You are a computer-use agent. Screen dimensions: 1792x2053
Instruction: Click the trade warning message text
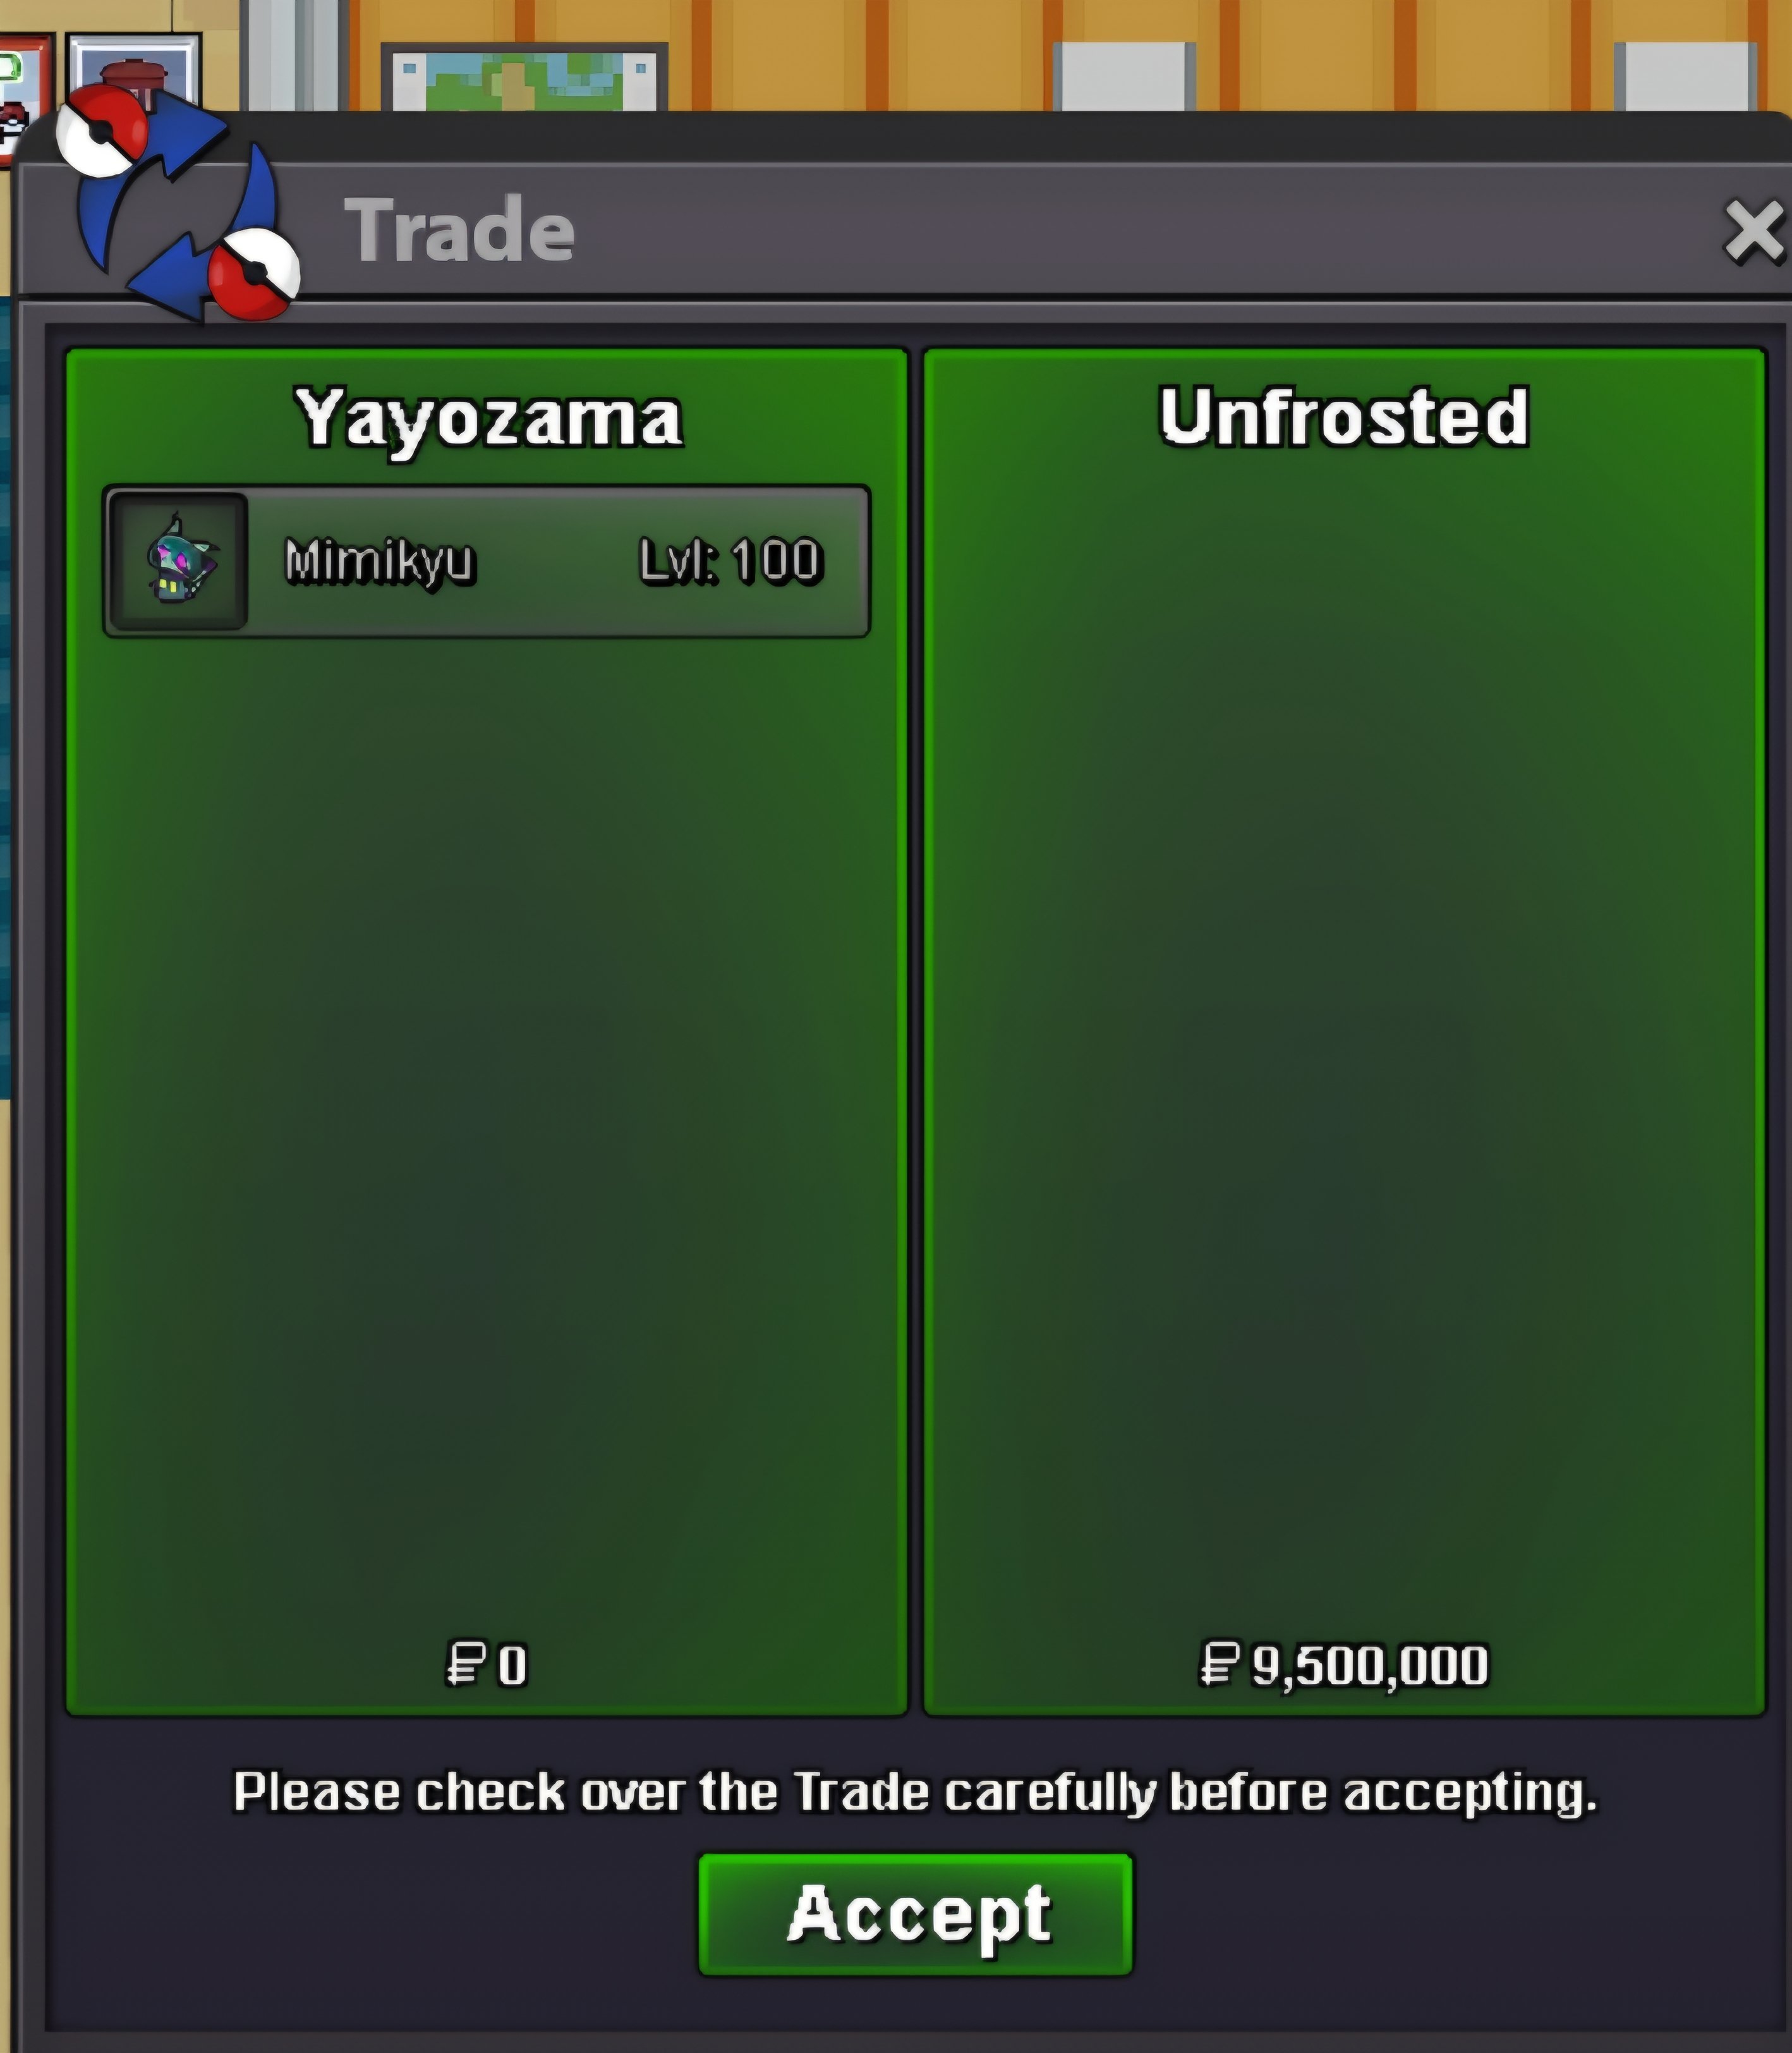915,1792
